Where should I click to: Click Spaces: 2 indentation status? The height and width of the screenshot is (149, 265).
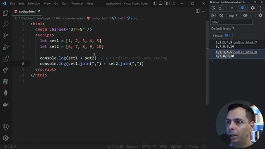tap(132, 147)
